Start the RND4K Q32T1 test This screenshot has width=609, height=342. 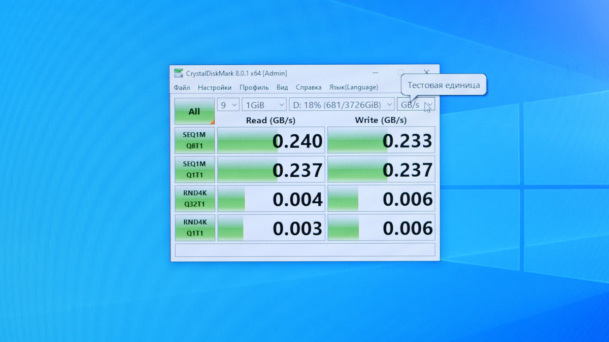(x=194, y=199)
